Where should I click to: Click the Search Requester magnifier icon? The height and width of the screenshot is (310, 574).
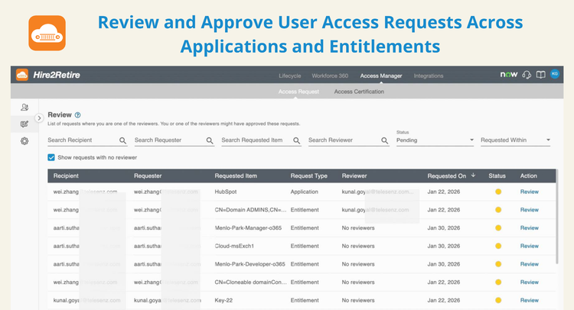pos(210,140)
